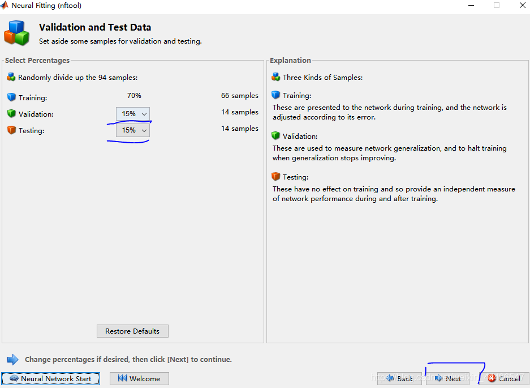This screenshot has height=388, width=530.
Task: Click the Next button to continue
Action: 447,378
